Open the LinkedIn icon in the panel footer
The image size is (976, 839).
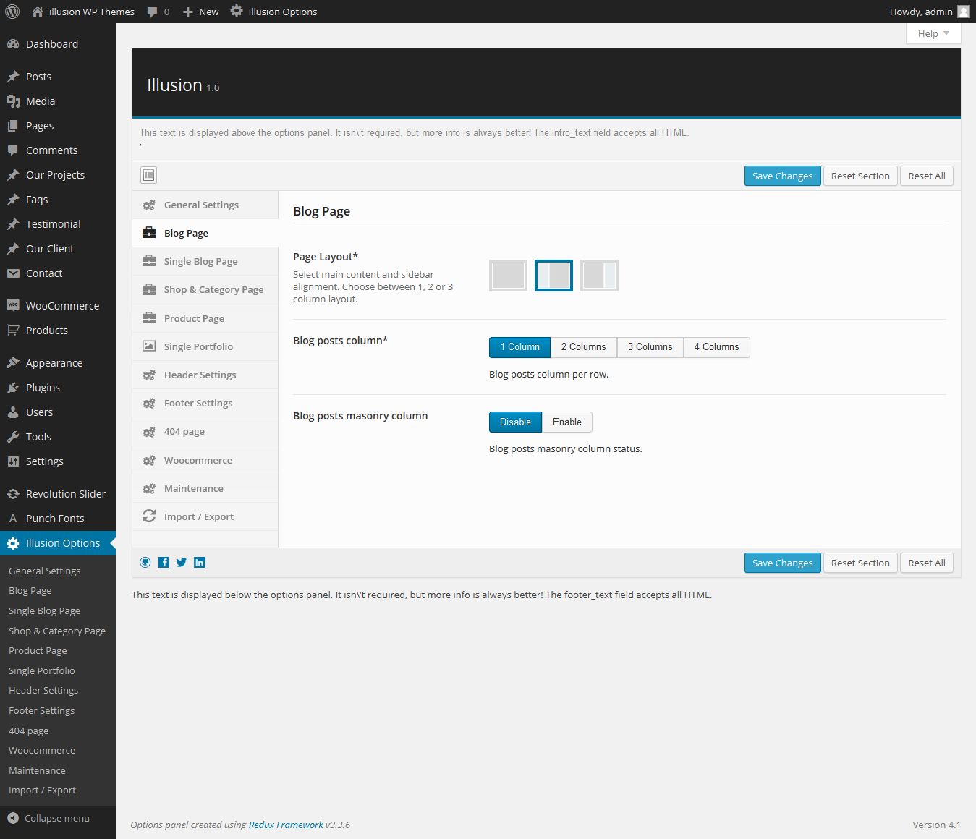tap(200, 563)
